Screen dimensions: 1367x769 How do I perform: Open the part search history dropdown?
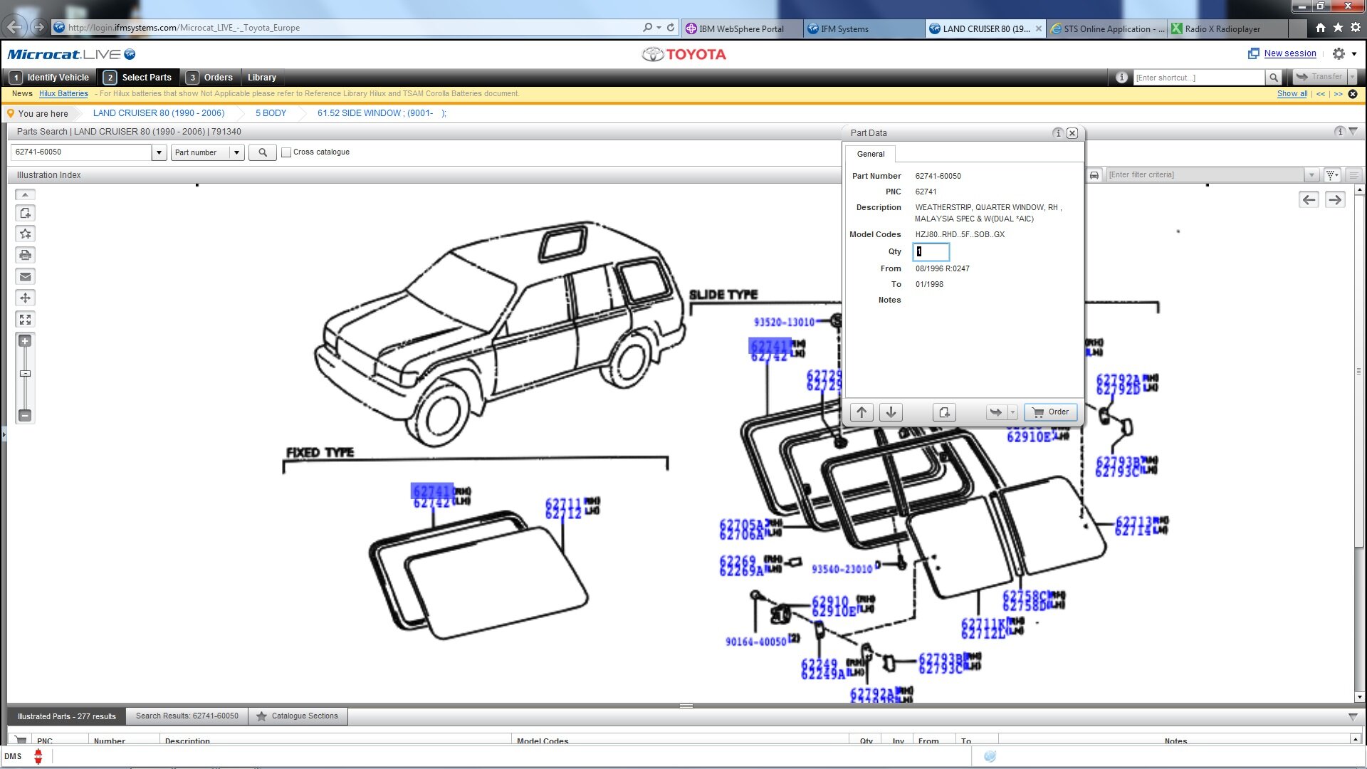[159, 152]
